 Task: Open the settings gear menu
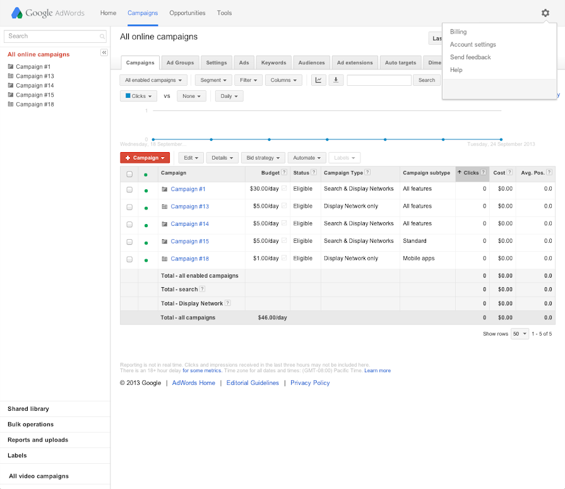(545, 13)
